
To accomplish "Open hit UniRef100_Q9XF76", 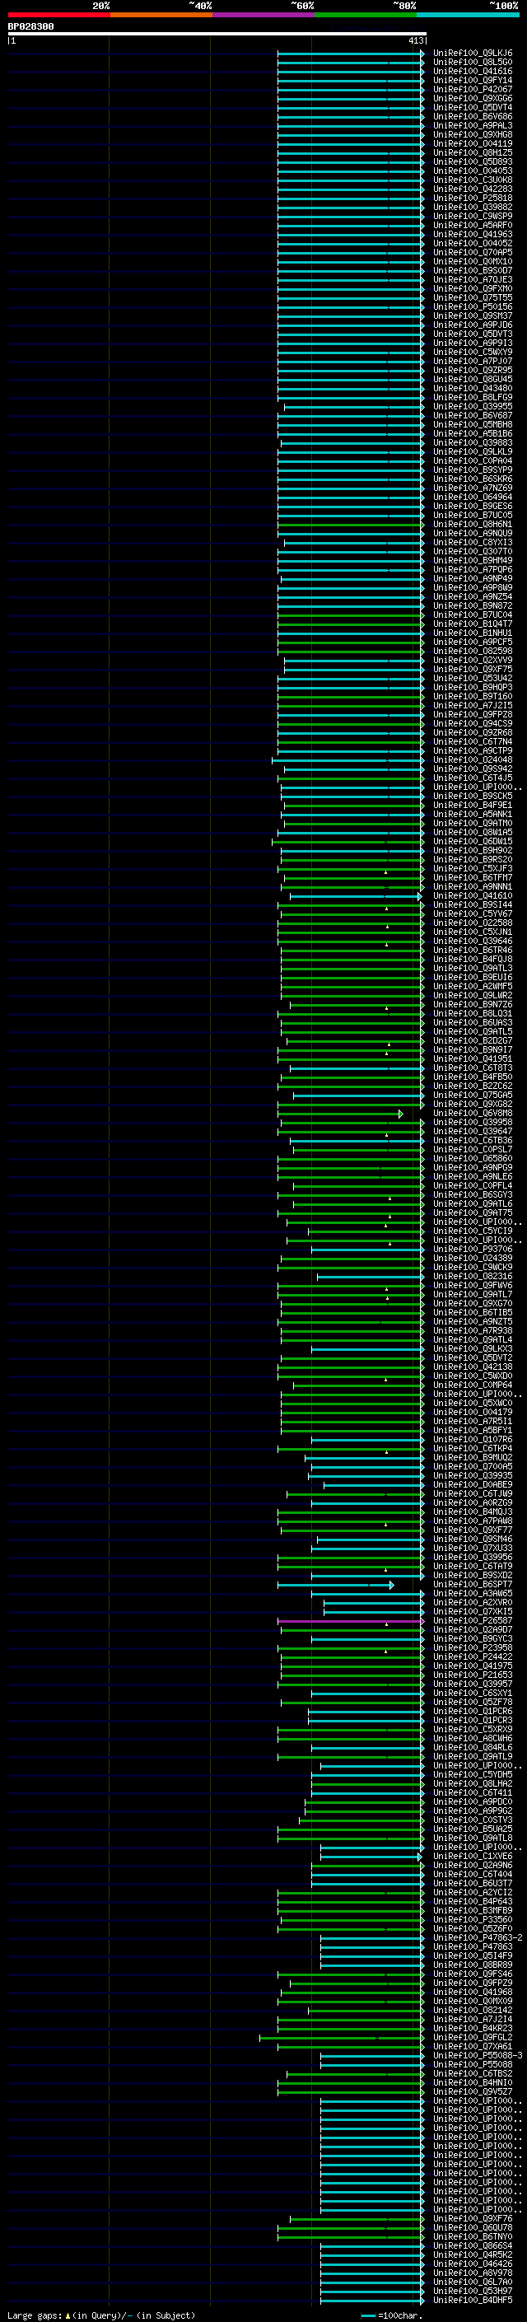I will click(x=472, y=2219).
